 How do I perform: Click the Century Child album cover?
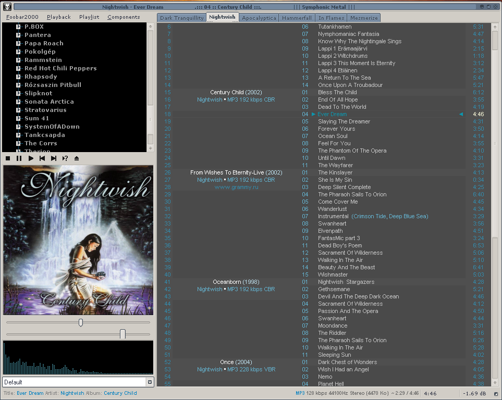(78, 240)
